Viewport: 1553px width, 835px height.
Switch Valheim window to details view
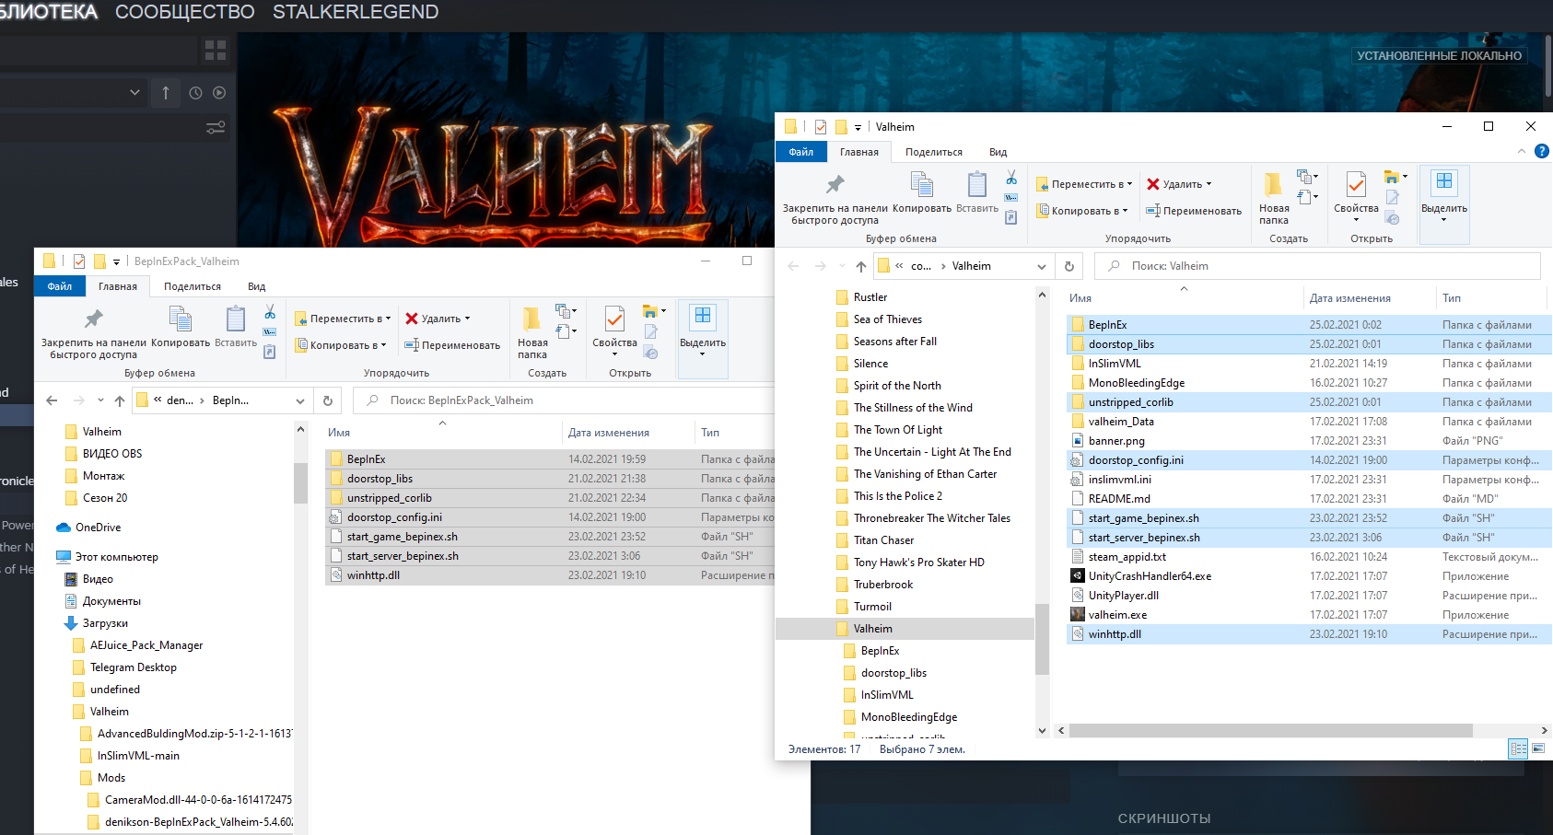pyautogui.click(x=1518, y=749)
